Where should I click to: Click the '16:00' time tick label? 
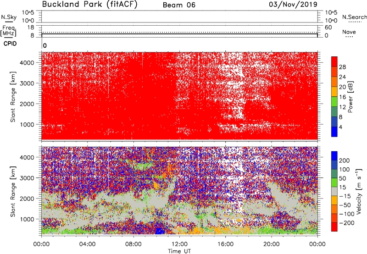225,244
